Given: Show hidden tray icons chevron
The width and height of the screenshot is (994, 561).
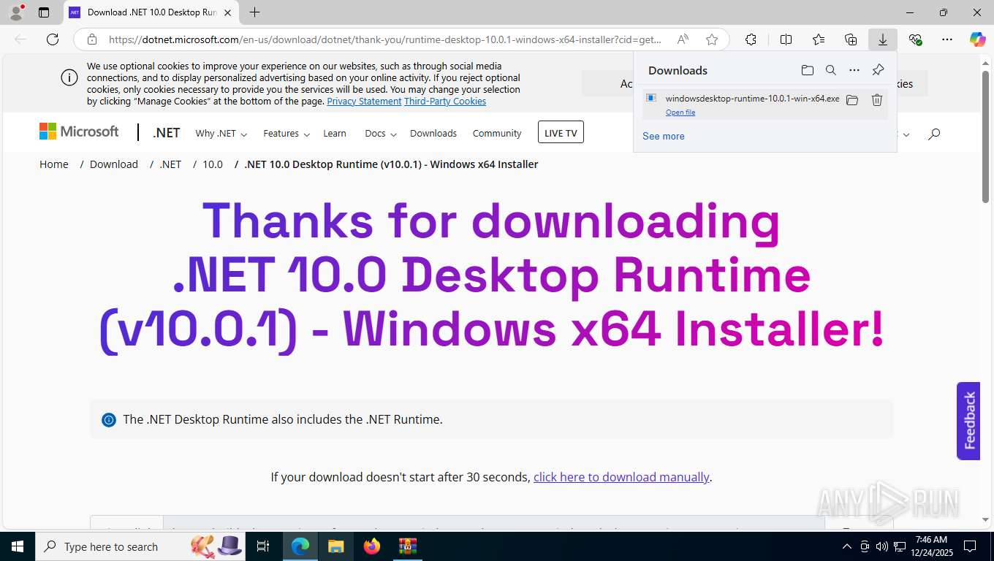Looking at the screenshot, I should (x=847, y=546).
